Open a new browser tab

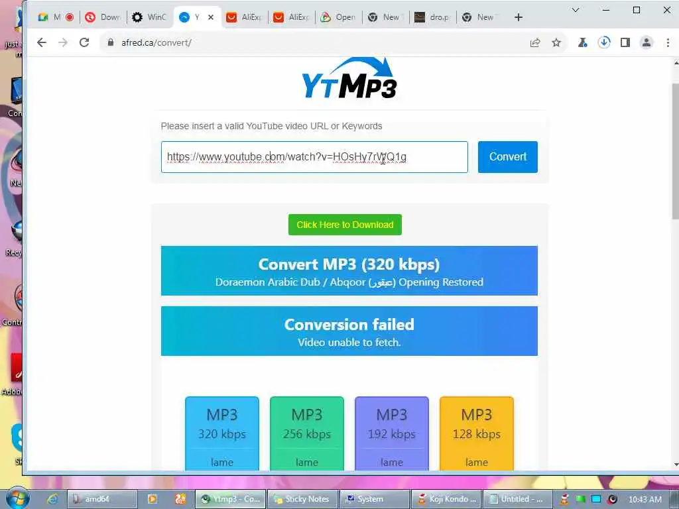(519, 17)
